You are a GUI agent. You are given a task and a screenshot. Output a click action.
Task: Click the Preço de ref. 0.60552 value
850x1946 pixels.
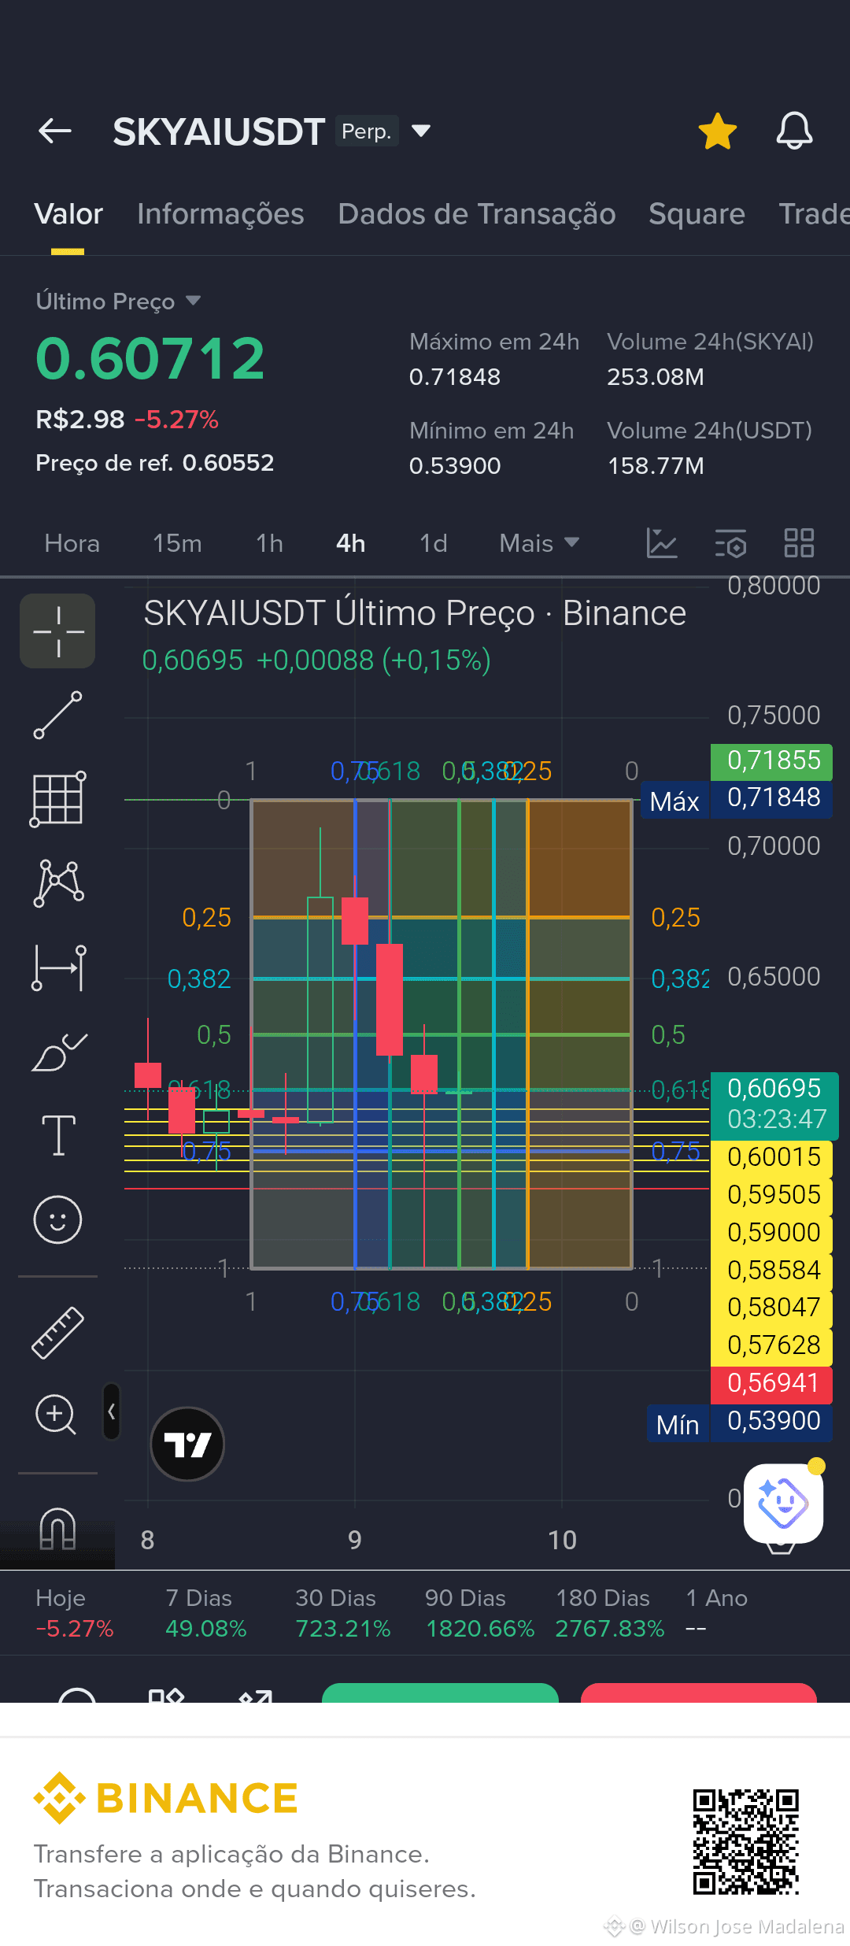tap(155, 463)
